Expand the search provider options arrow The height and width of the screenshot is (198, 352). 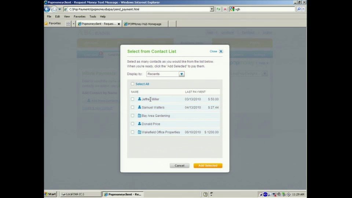(303, 9)
